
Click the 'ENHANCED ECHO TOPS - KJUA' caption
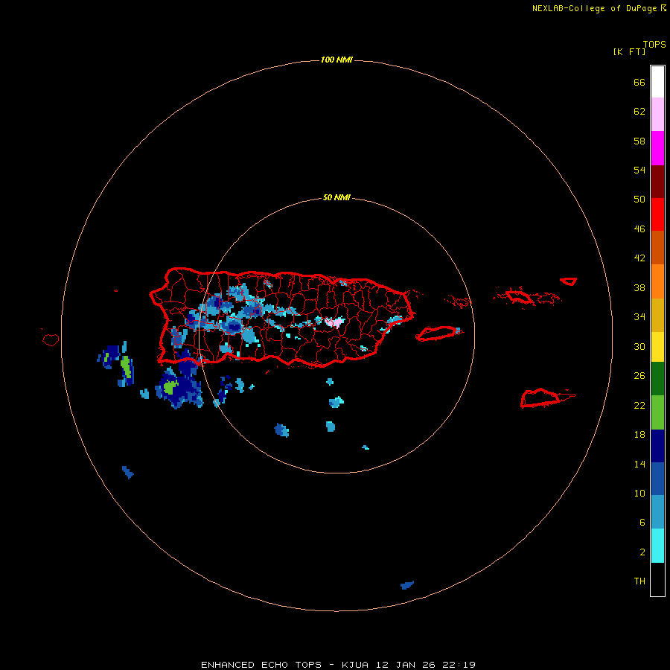tap(285, 665)
